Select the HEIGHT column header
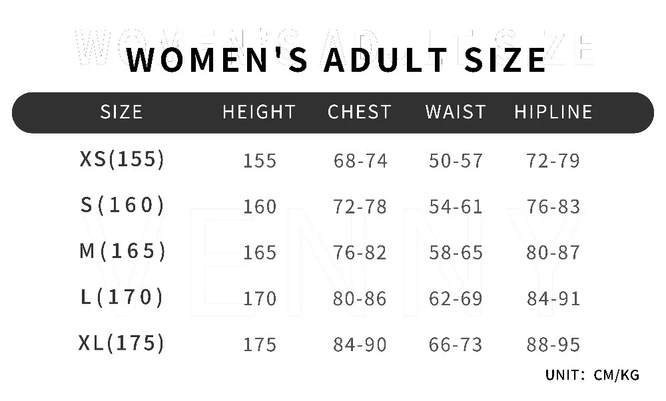This screenshot has height=401, width=666. point(259,112)
